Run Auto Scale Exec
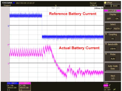The width and height of the screenshot is (122, 91). click(113, 67)
